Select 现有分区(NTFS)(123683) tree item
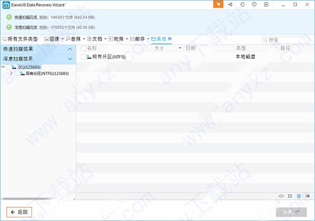Screen dimensions: 315x221 tap(47, 74)
